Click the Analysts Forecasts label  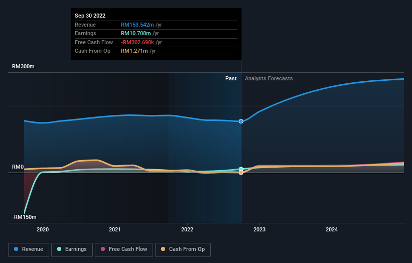[x=269, y=78]
